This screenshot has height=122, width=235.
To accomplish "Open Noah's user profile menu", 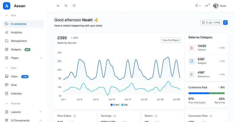I will pyautogui.click(x=220, y=6).
